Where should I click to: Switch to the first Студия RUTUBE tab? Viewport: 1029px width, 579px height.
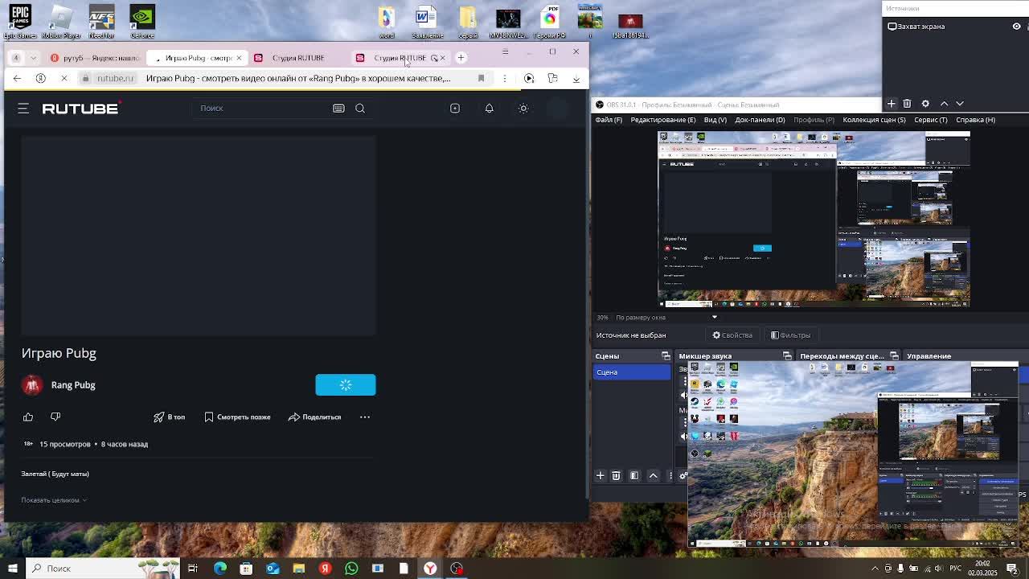[x=297, y=58]
